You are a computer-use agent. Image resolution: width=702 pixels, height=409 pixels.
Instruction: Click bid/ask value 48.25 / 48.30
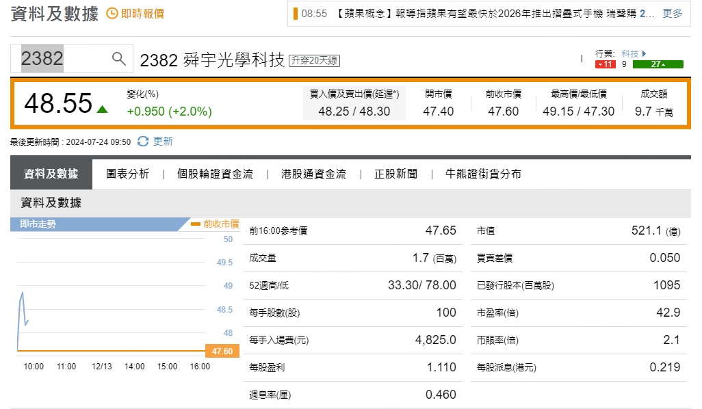pyautogui.click(x=354, y=111)
